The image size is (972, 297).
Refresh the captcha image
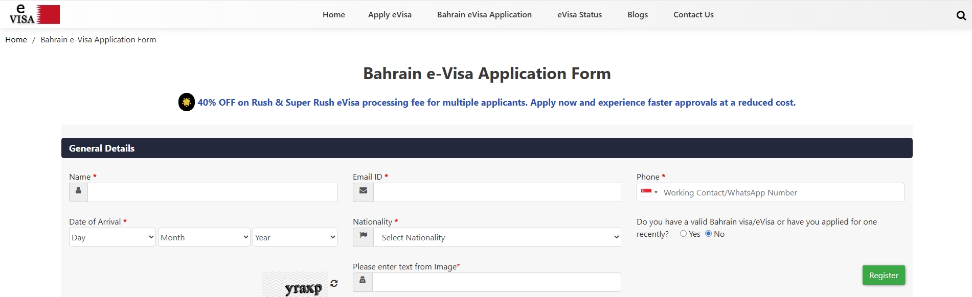coord(334,283)
